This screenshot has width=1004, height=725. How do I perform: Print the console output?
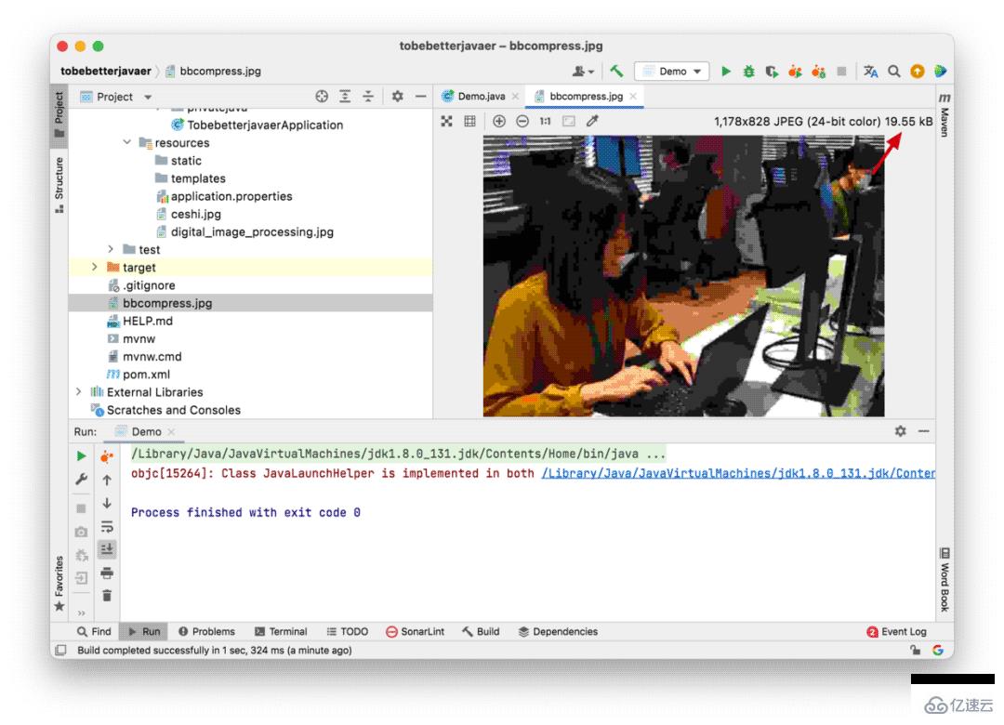click(106, 573)
